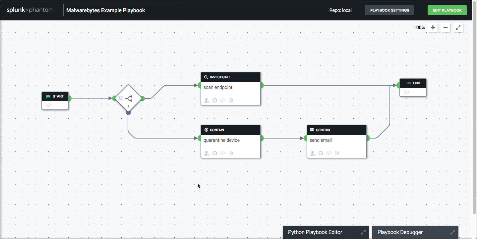Viewport: 477px width, 239px height.
Task: Expand the Python Playbook Editor with arrows icon
Action: tap(363, 232)
